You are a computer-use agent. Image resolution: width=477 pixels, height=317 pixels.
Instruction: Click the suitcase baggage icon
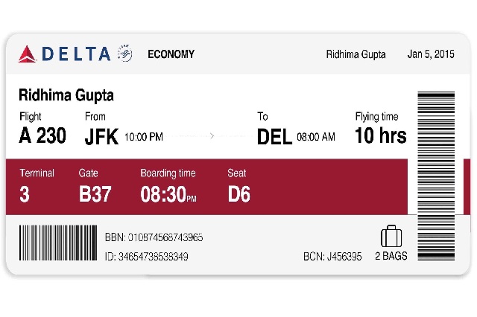391,236
